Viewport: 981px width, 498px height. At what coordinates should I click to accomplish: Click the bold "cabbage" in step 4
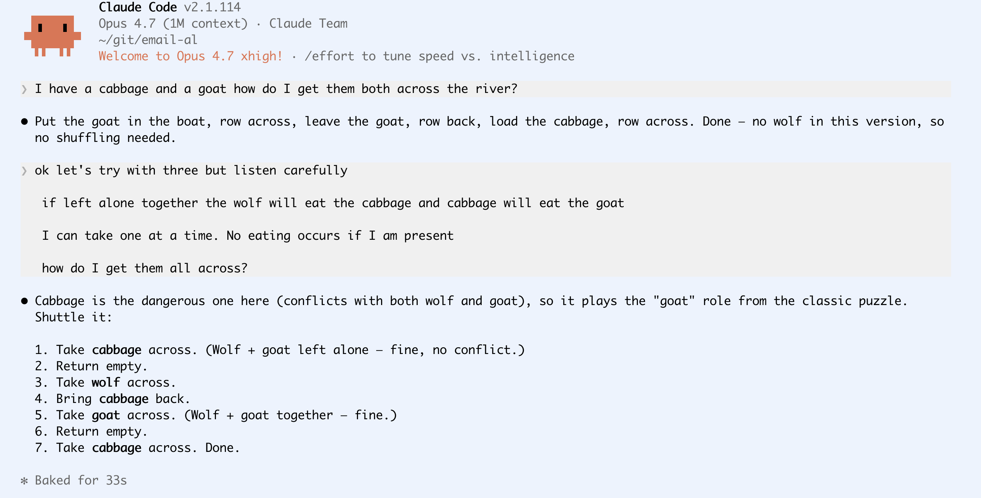123,399
